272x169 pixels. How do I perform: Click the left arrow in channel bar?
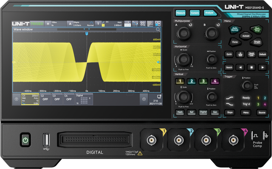(x=17, y=99)
